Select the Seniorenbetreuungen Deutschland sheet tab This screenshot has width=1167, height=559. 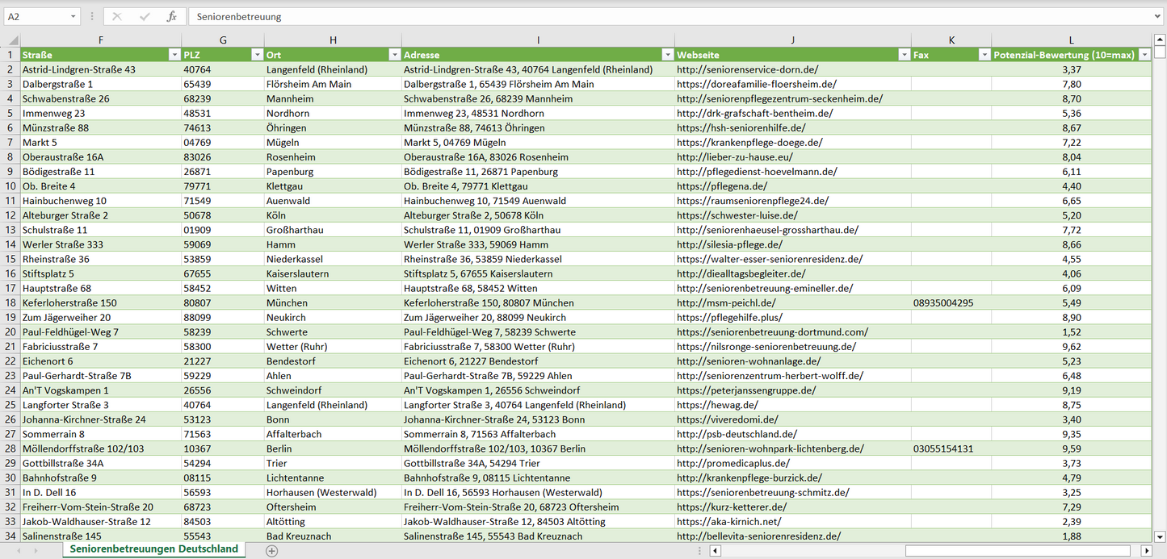[153, 549]
